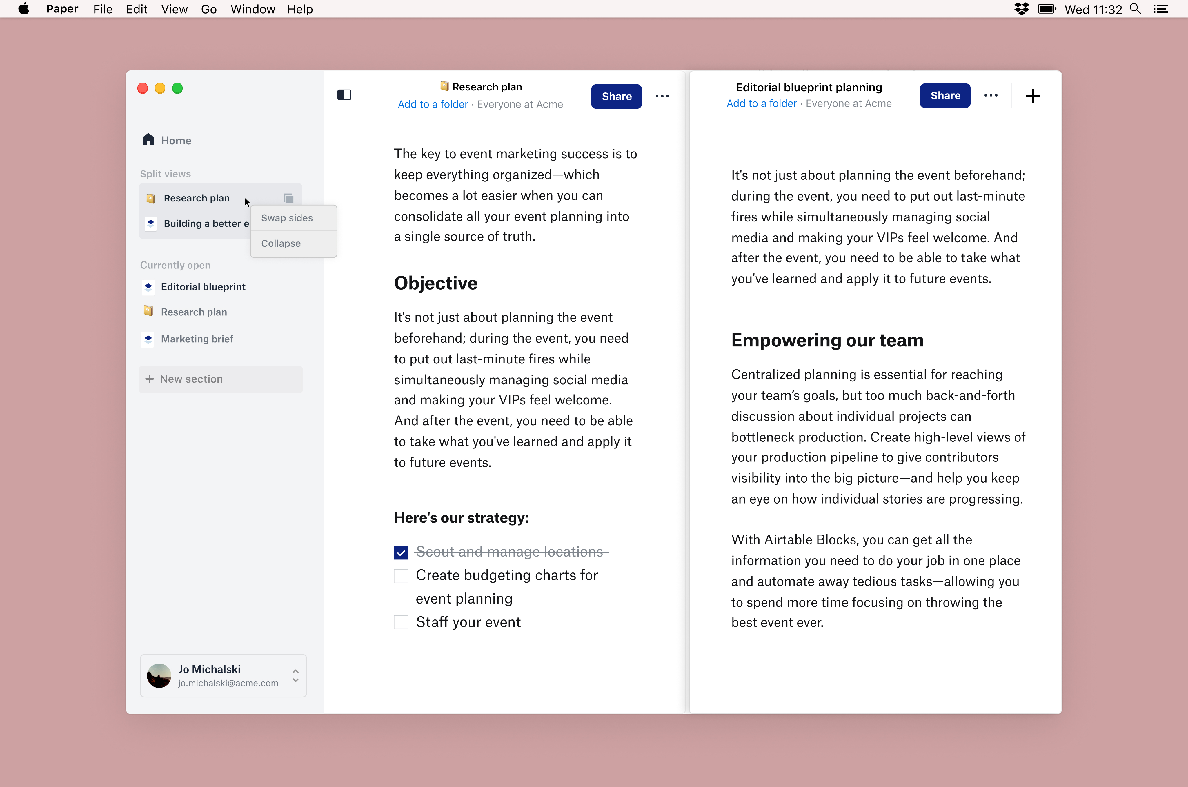
Task: Open Spotlight search magnifier icon
Action: click(x=1135, y=9)
